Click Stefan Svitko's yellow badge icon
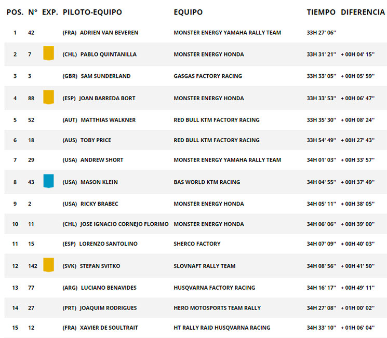The image size is (387, 338). 49,265
